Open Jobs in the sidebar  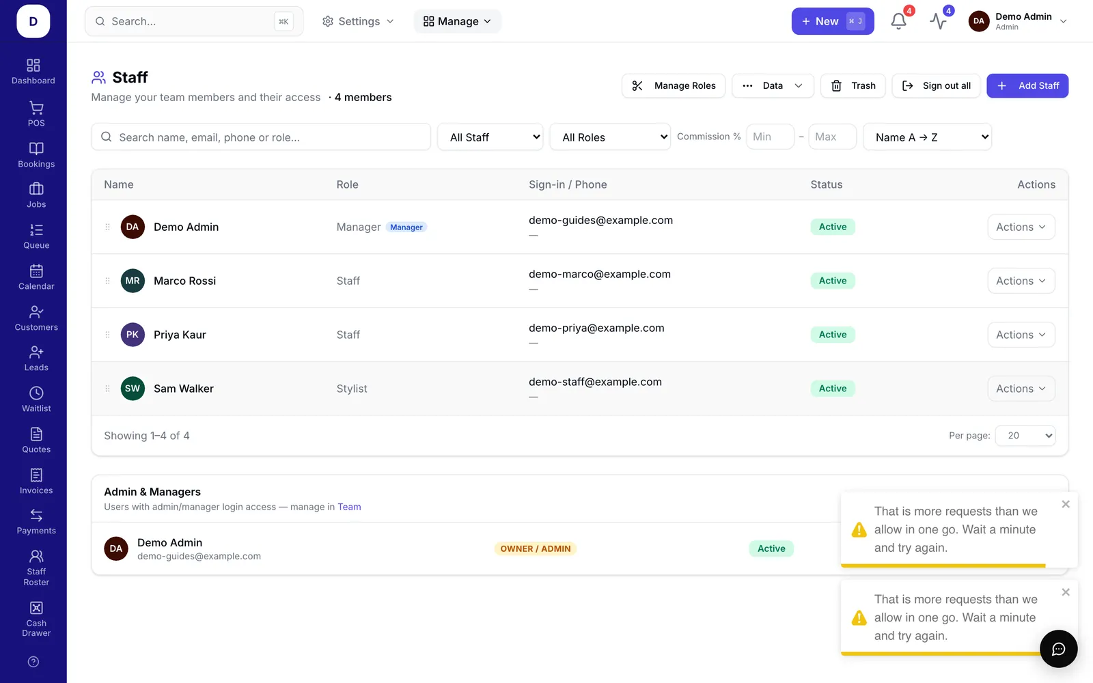(36, 195)
